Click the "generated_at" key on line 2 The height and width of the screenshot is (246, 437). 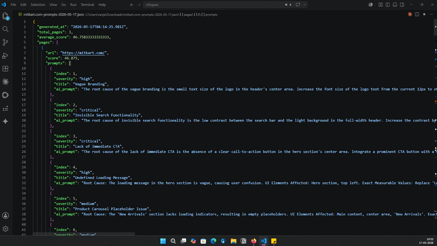tap(52, 27)
